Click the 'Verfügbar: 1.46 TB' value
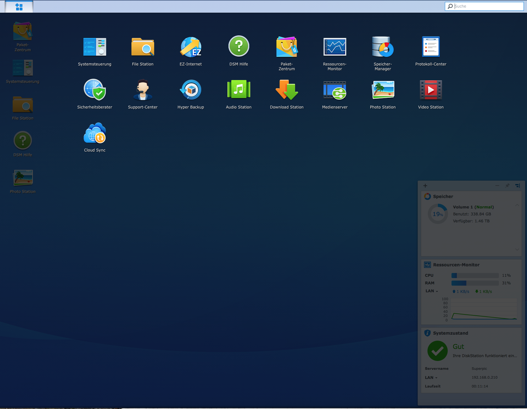527x409 pixels. (x=471, y=221)
